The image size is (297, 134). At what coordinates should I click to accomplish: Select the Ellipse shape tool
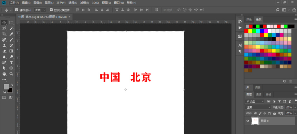click(11, 68)
